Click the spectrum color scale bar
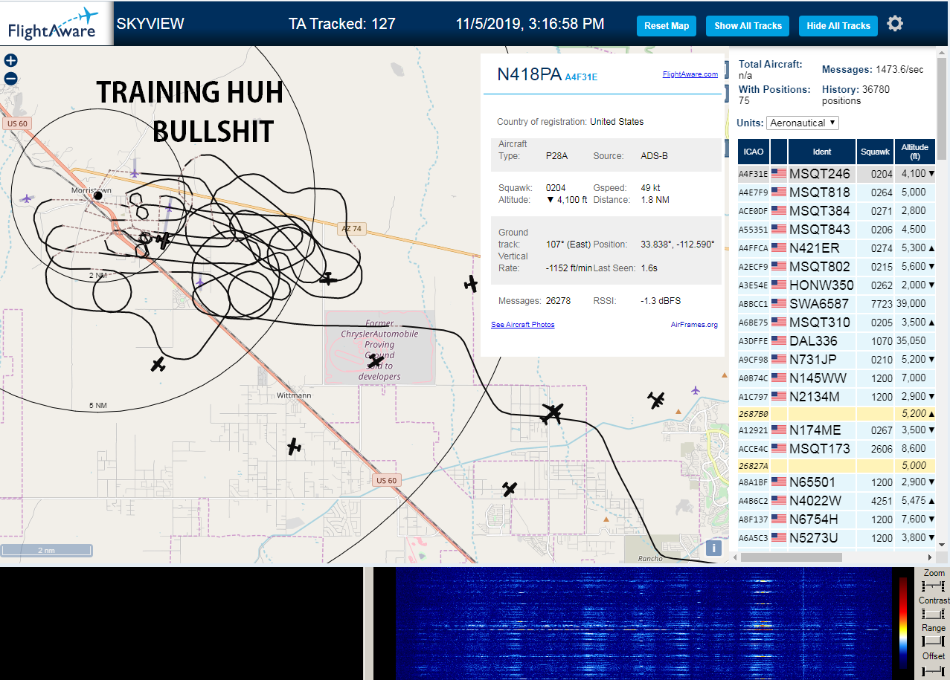 coord(903,623)
